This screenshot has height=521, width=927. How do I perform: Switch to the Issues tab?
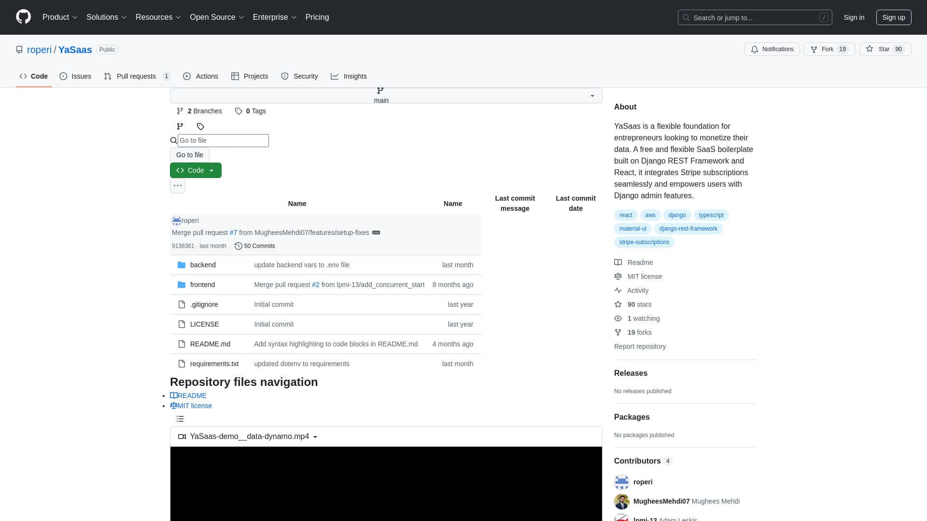click(75, 76)
